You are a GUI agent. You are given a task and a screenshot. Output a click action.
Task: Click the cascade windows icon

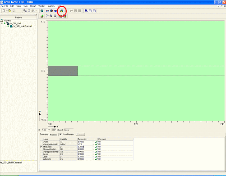[x=86, y=11]
